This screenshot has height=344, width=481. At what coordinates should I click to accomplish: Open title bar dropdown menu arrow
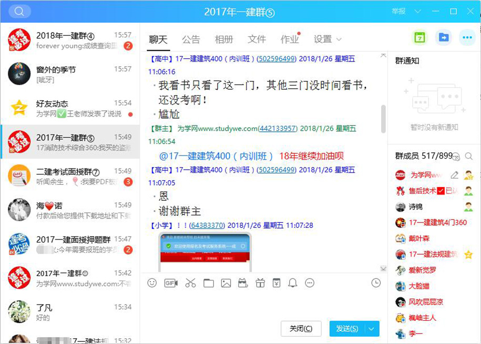coord(418,11)
